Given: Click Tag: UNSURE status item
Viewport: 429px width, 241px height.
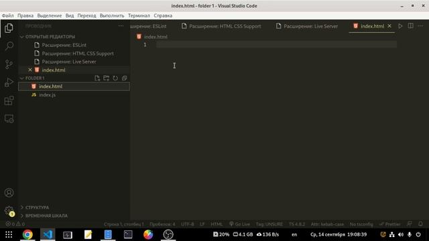Looking at the screenshot, I should [x=269, y=224].
